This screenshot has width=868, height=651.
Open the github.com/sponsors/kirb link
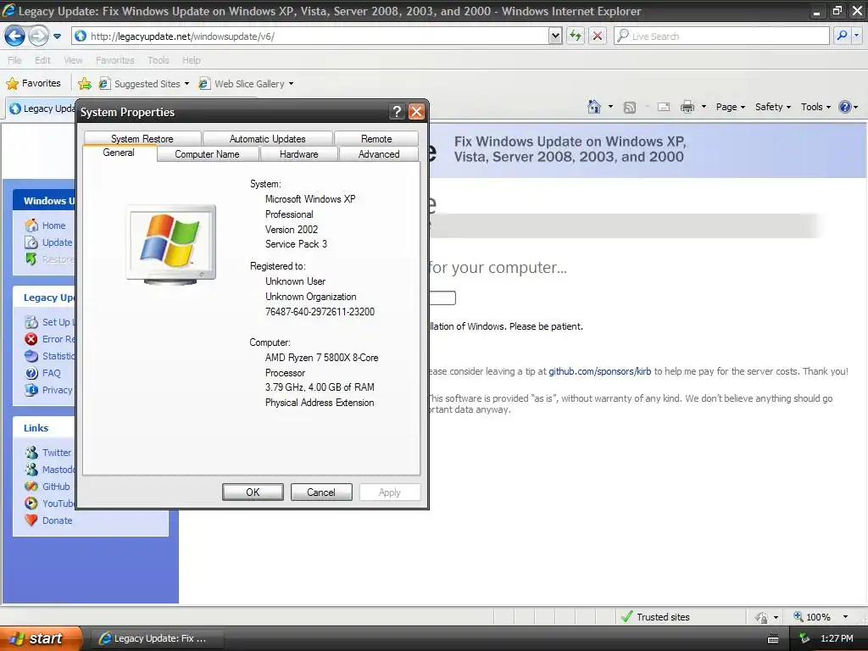[x=600, y=371]
